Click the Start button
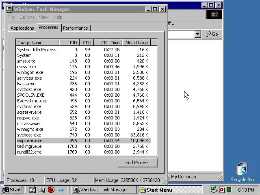The width and height of the screenshot is (260, 195). pos(11,190)
